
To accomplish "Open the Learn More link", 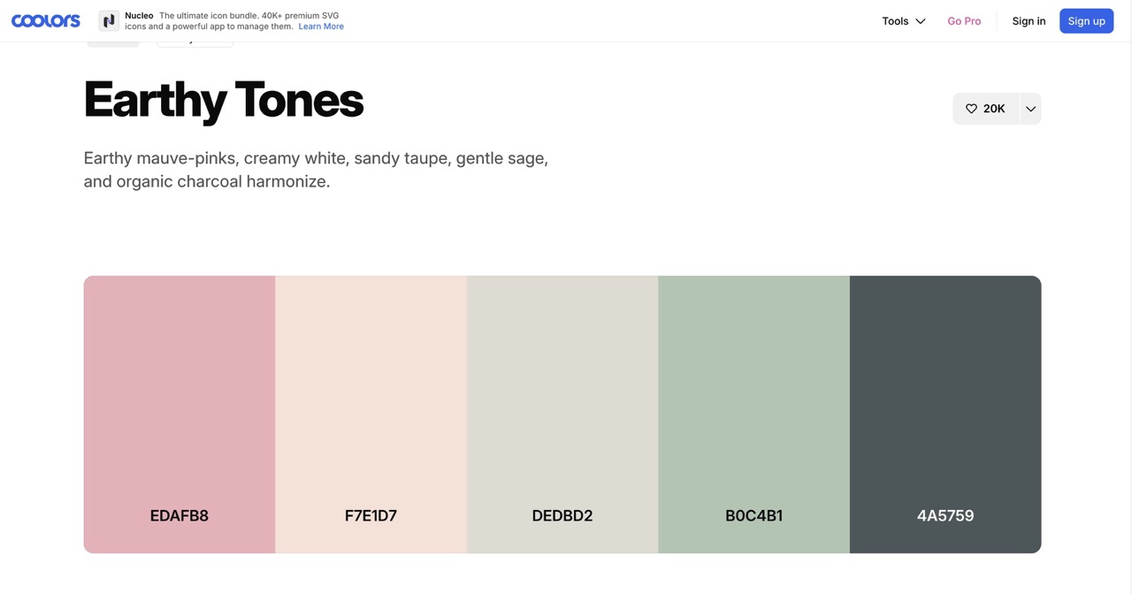I will pyautogui.click(x=321, y=27).
